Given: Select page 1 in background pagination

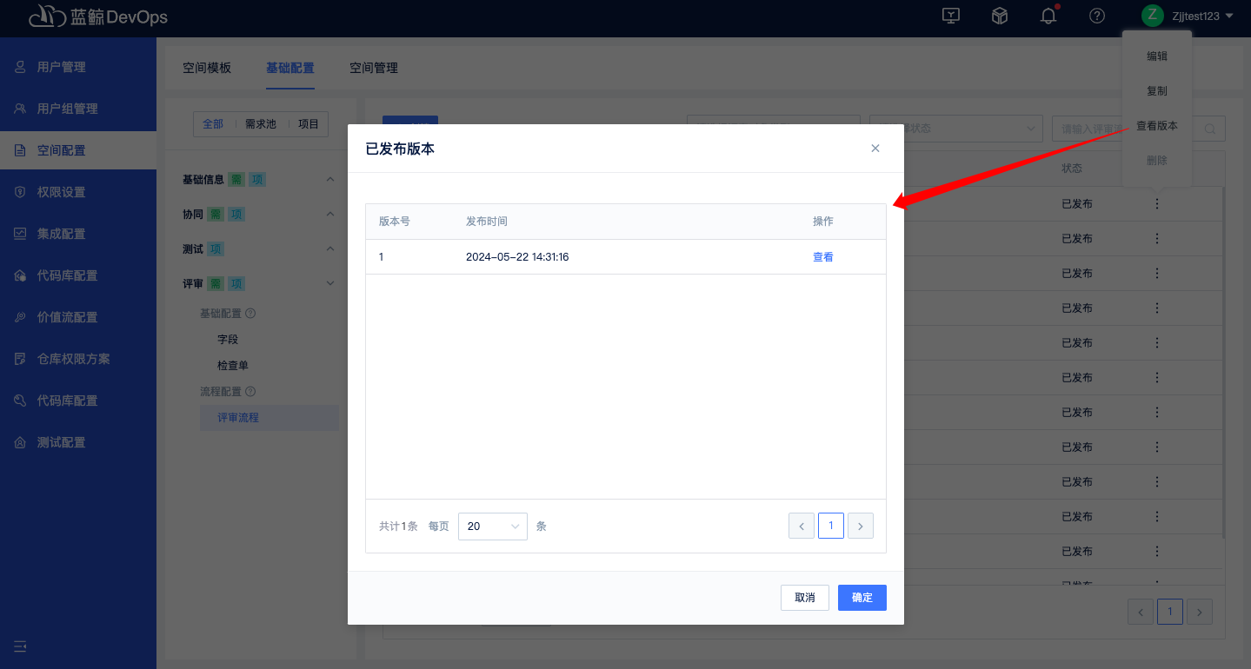Looking at the screenshot, I should pyautogui.click(x=1170, y=612).
